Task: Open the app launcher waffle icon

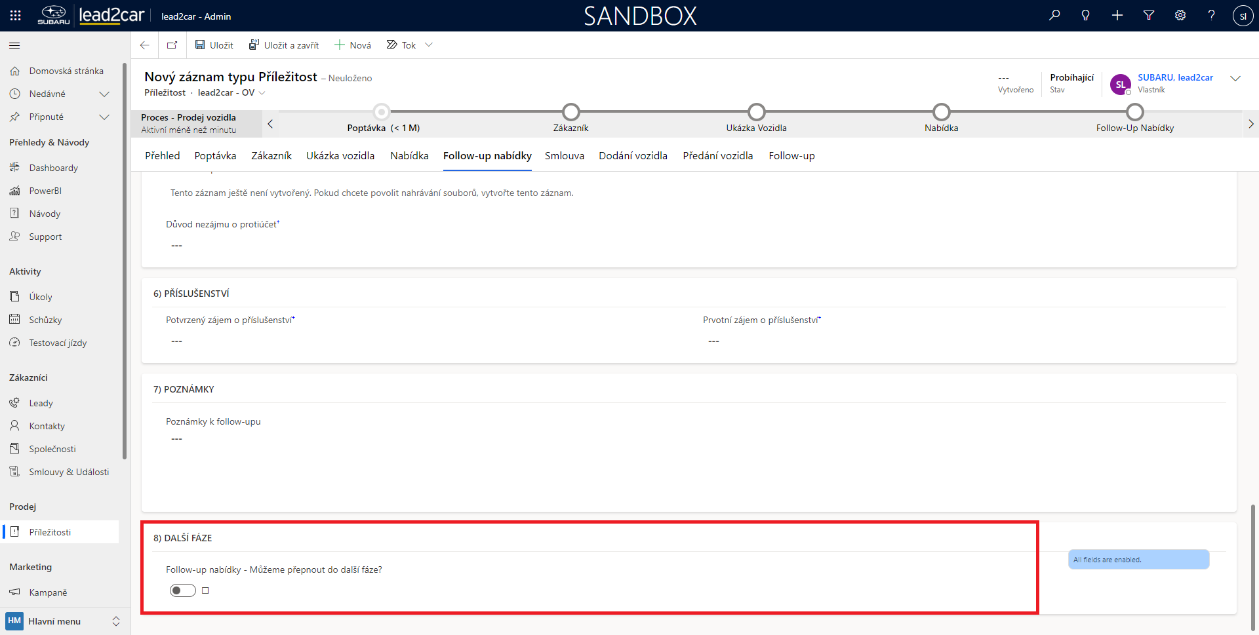Action: (x=16, y=16)
